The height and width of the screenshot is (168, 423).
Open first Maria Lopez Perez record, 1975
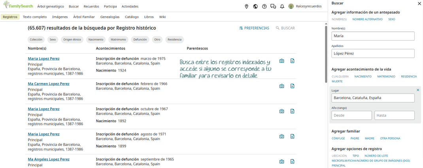pyautogui.click(x=44, y=59)
